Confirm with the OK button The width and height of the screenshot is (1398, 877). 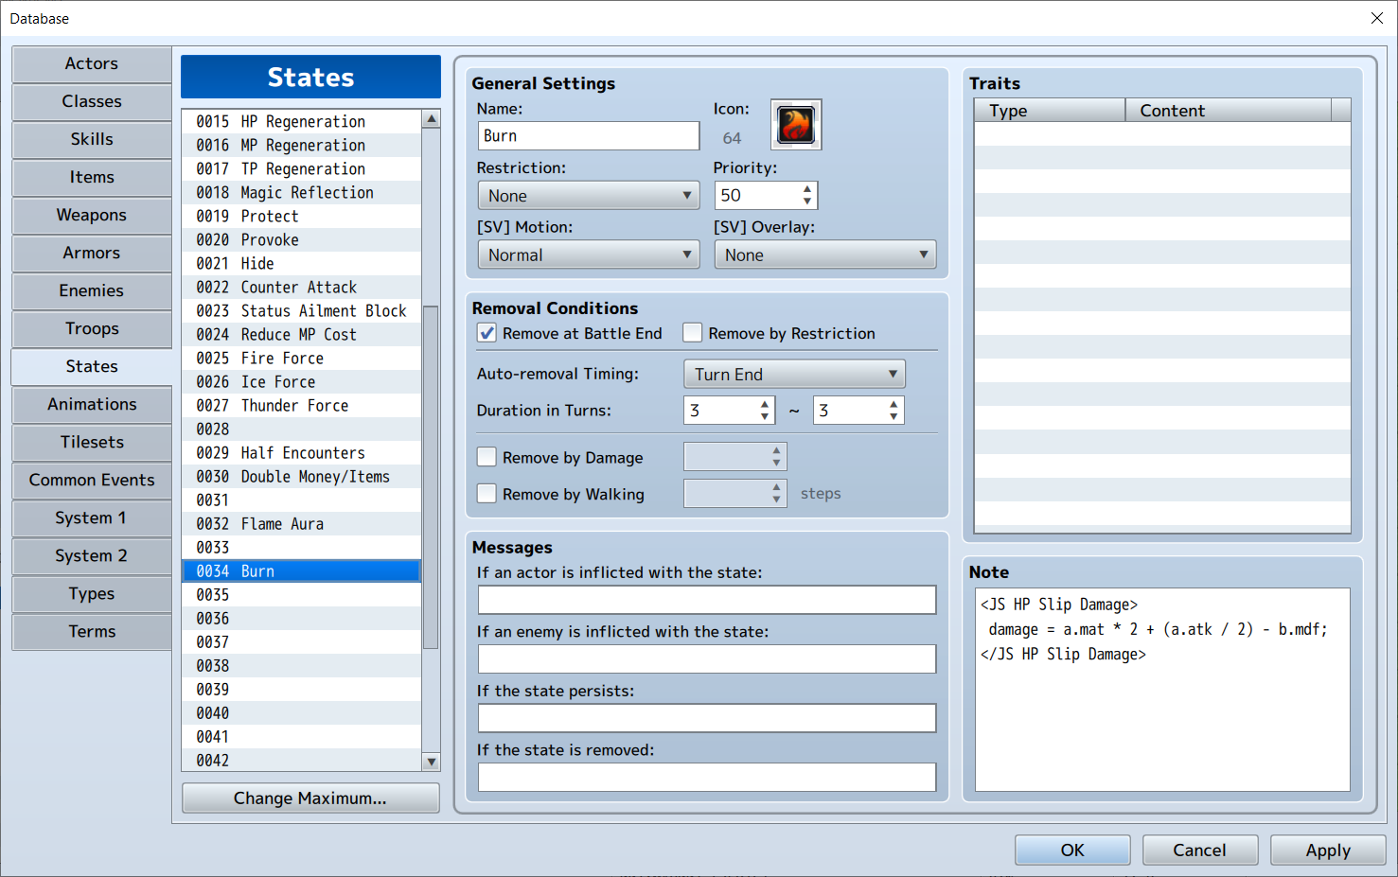coord(1072,851)
